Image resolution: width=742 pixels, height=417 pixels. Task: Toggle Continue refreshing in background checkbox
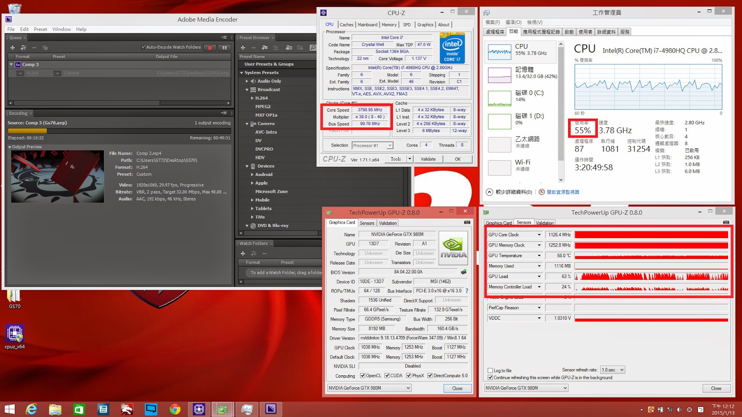point(490,378)
